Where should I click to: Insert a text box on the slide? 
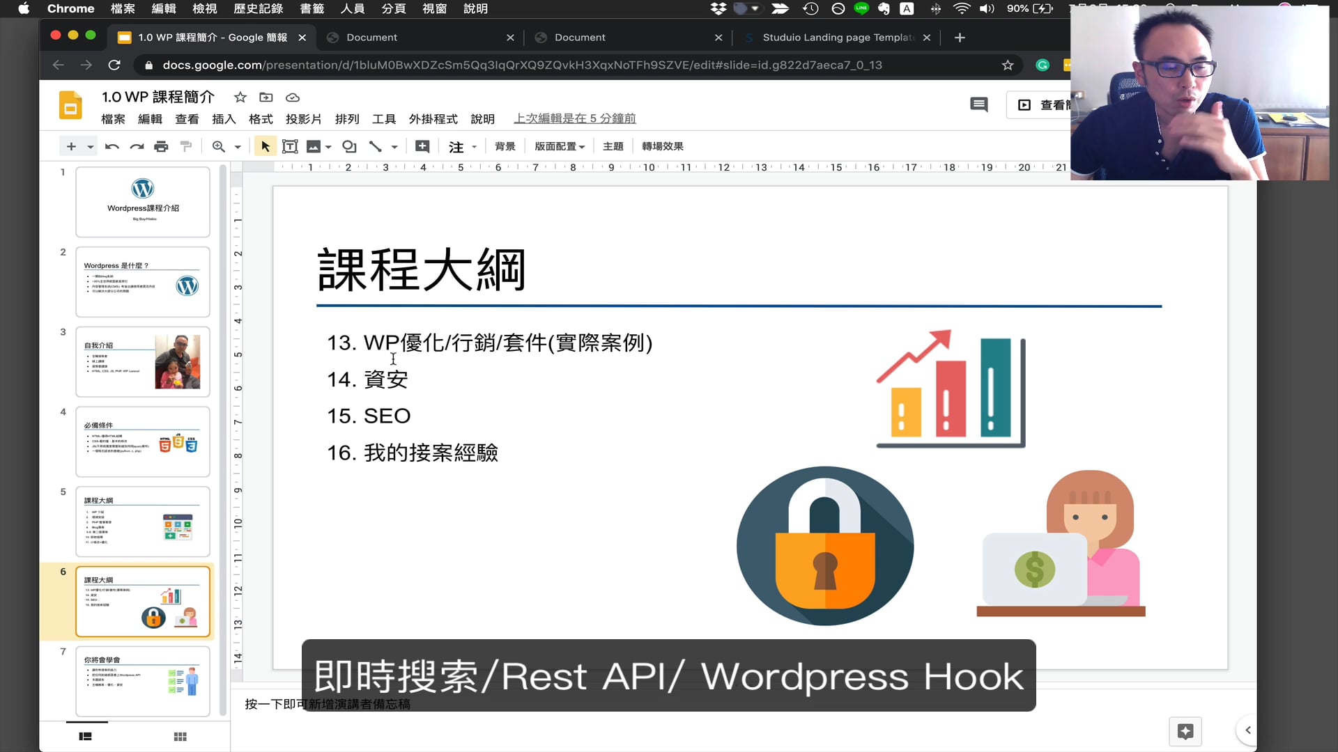290,146
